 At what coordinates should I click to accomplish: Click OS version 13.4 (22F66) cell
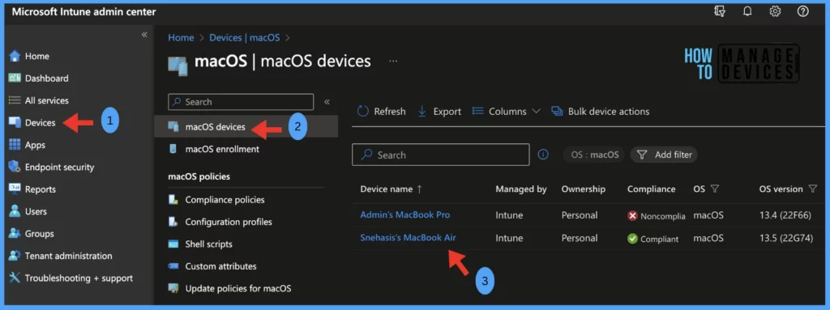[x=785, y=214]
